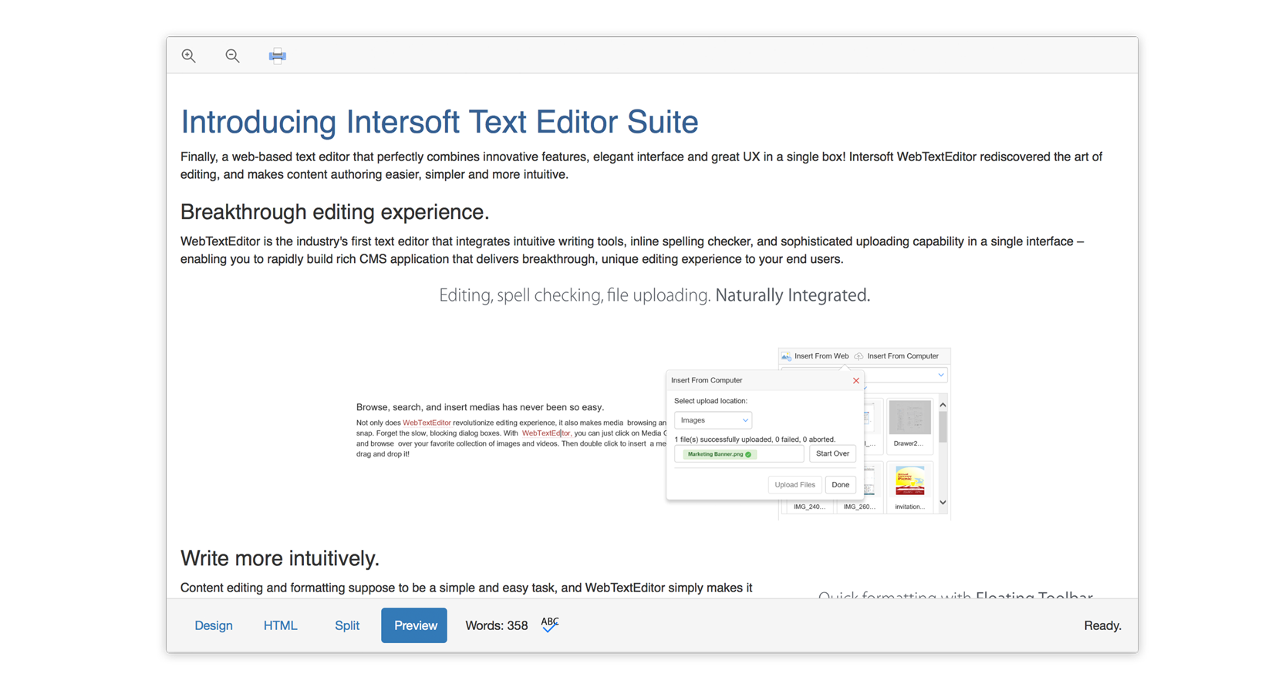
Task: Print the document using printer icon
Action: [x=278, y=56]
